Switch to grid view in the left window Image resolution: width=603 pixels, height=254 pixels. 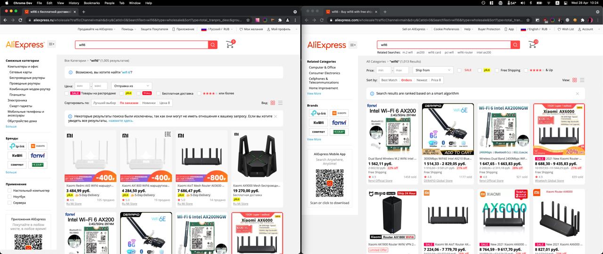[272, 103]
